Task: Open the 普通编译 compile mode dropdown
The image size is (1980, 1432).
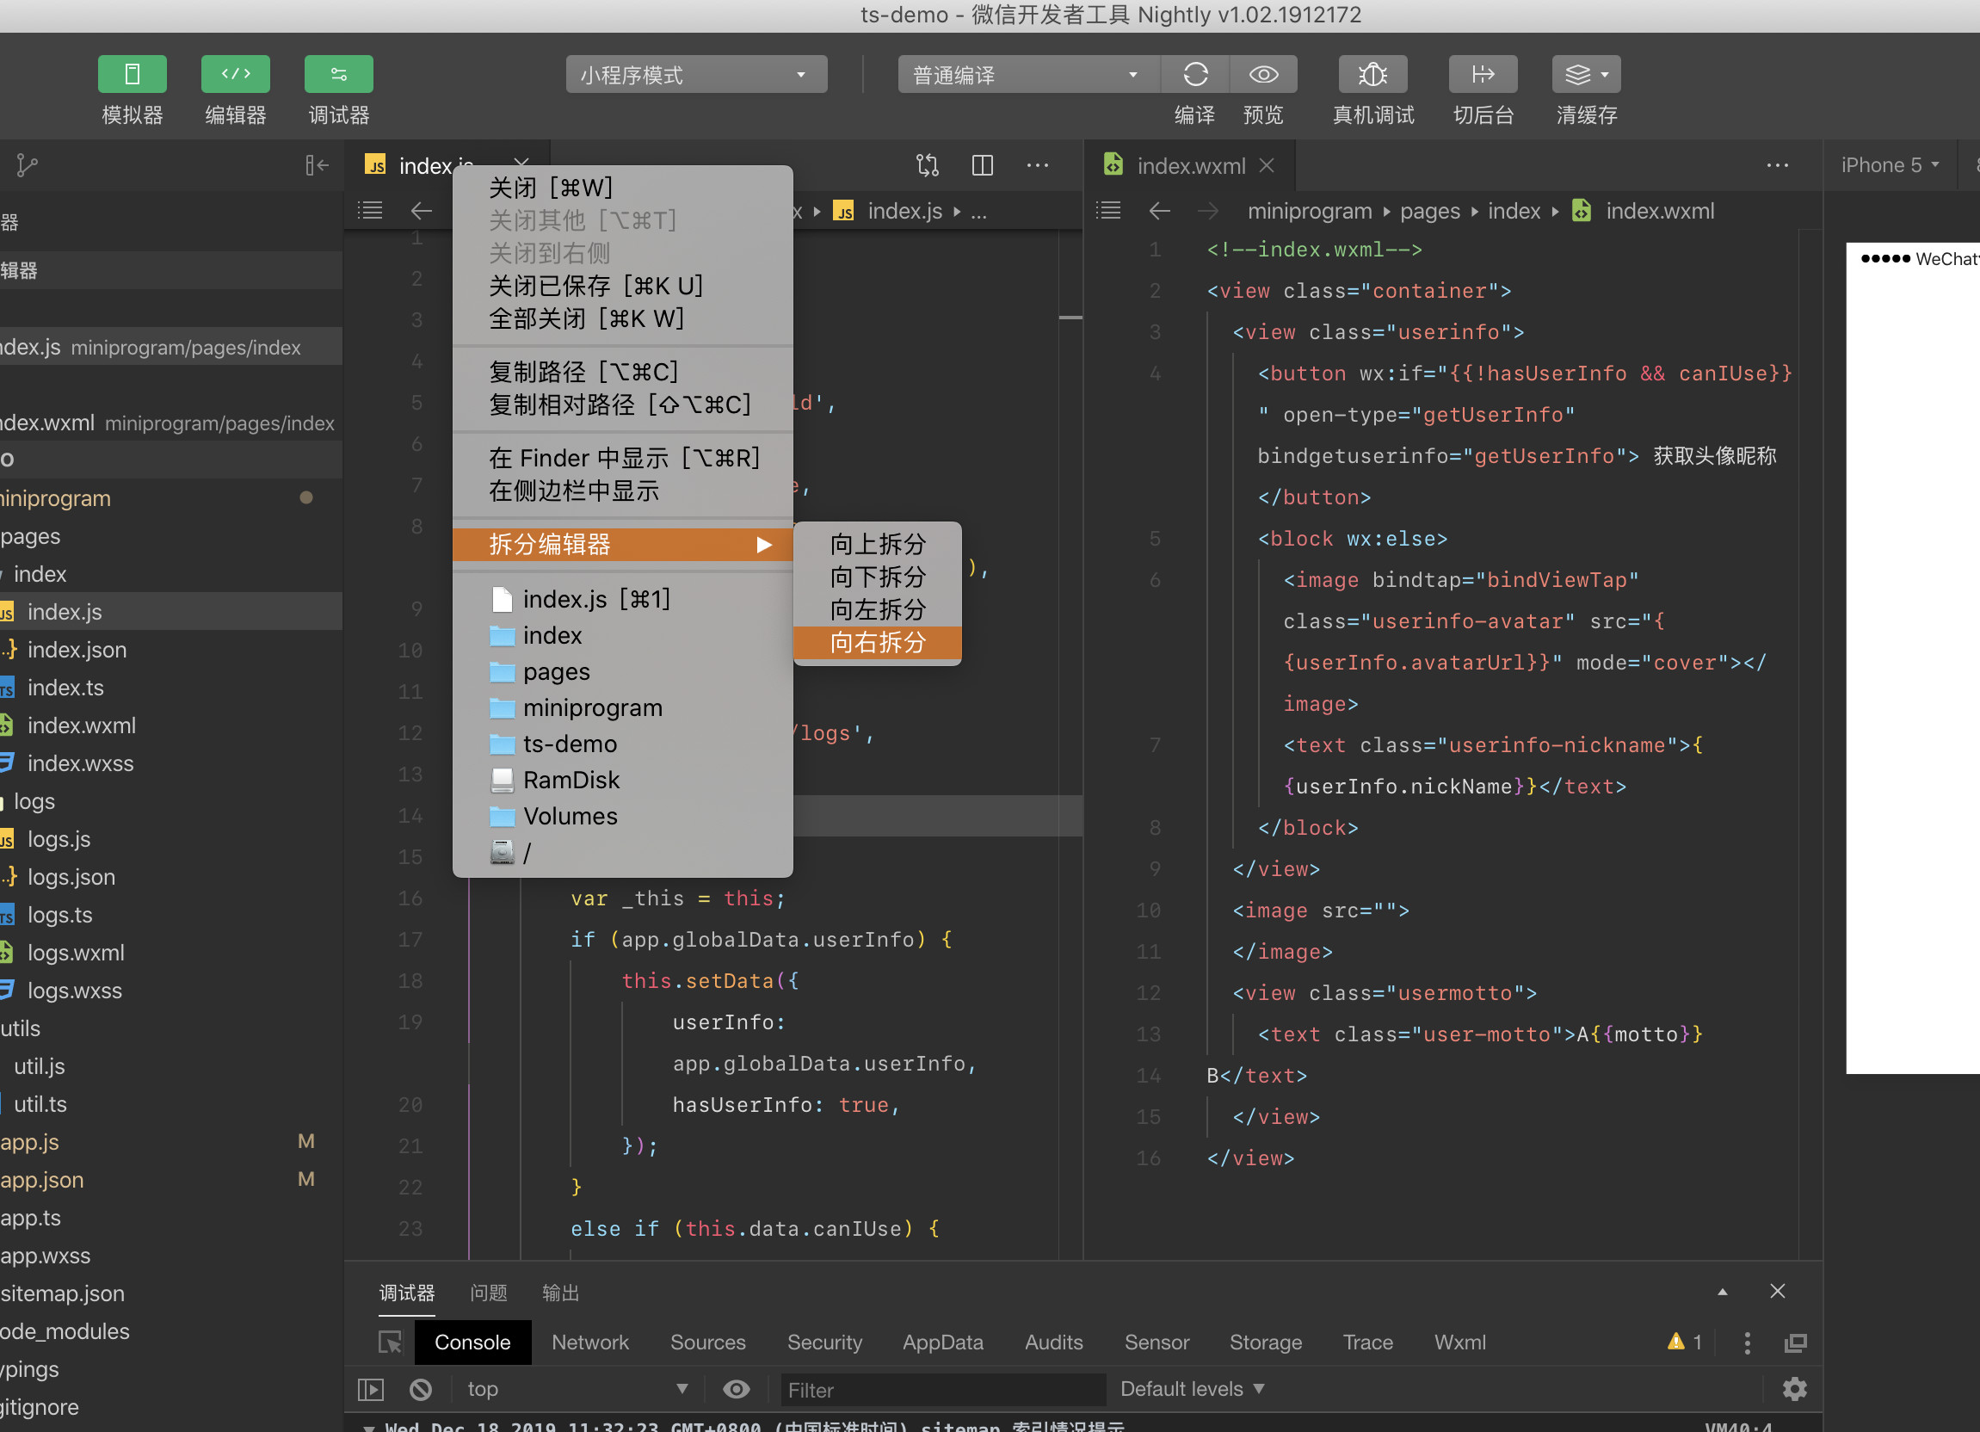Action: coord(1028,74)
